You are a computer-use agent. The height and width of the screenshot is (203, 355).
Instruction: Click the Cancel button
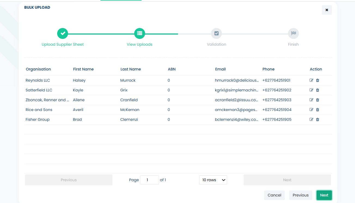[274, 195]
